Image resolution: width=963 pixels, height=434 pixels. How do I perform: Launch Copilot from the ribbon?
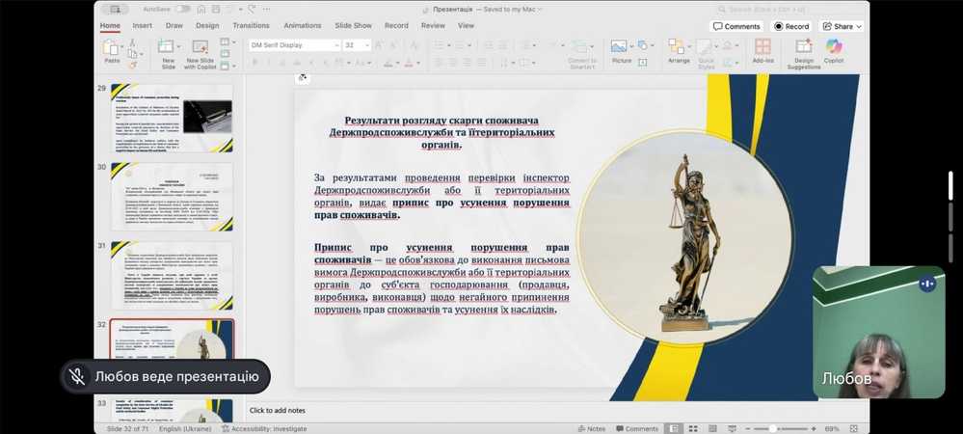(x=833, y=47)
